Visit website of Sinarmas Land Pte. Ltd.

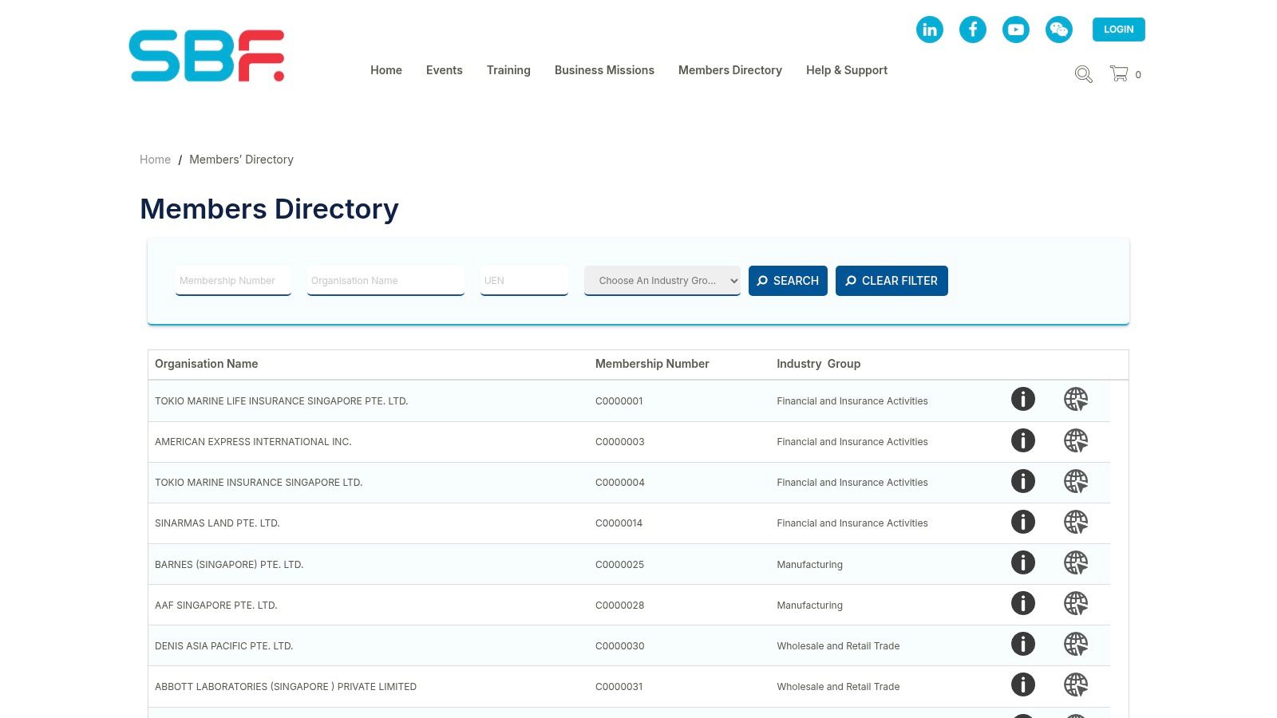pos(1076,522)
